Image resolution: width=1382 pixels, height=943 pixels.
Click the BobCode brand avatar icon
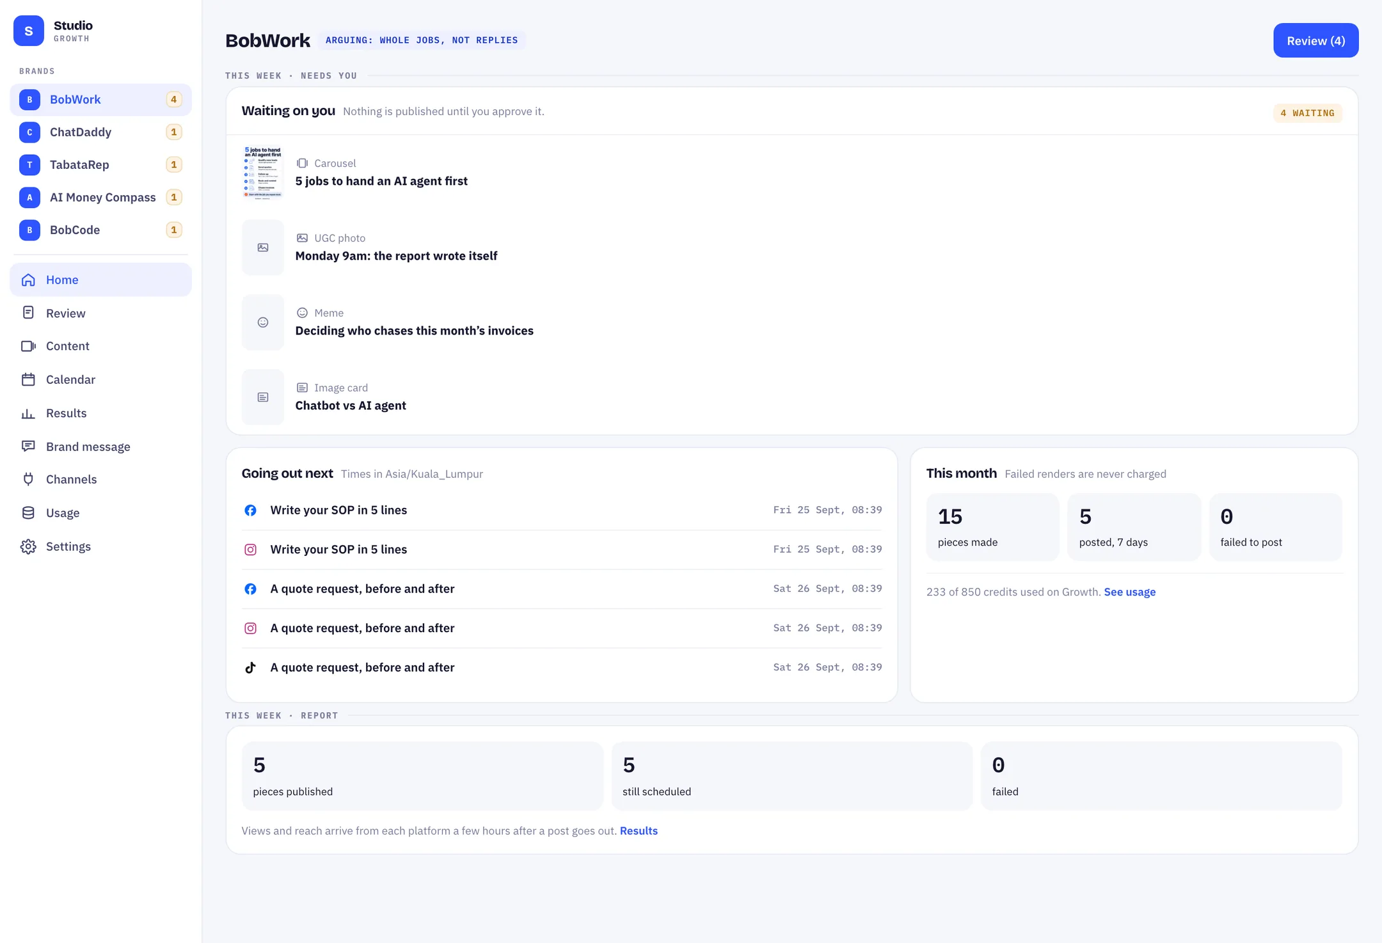pos(29,230)
